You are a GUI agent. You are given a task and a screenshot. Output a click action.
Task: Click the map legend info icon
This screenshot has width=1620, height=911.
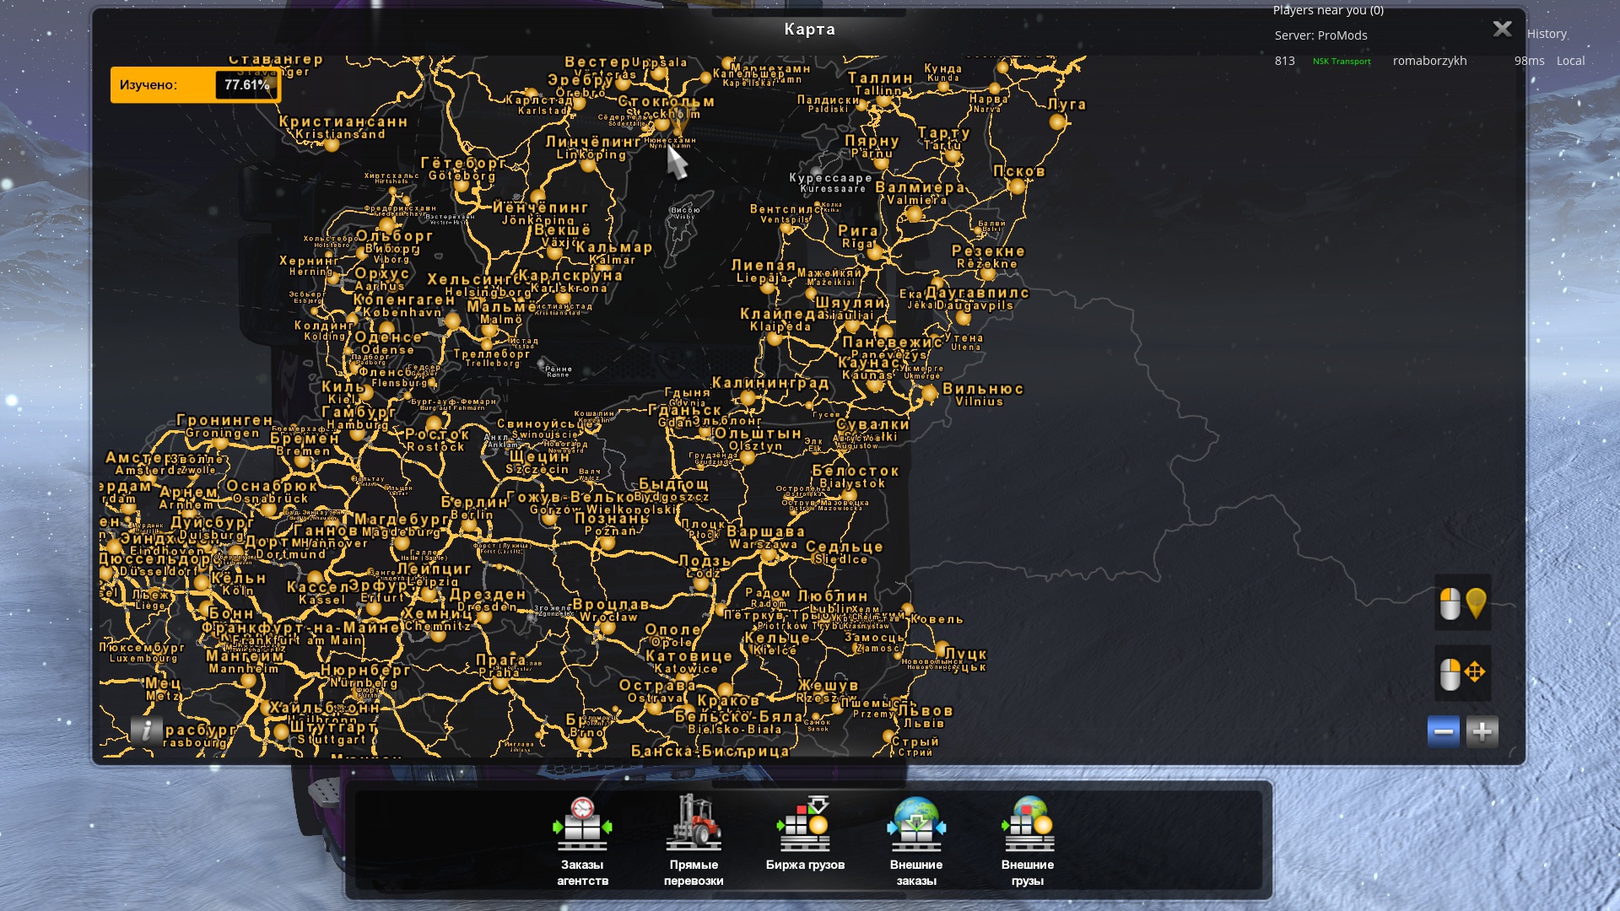click(146, 730)
